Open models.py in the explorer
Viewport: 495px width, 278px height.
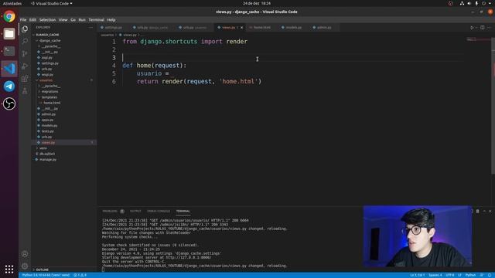49,126
